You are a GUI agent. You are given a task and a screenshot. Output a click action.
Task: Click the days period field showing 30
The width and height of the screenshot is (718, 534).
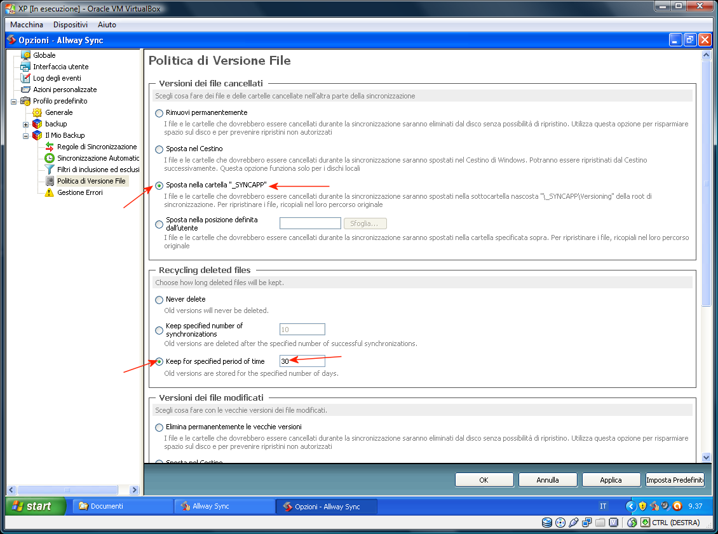[x=302, y=361]
